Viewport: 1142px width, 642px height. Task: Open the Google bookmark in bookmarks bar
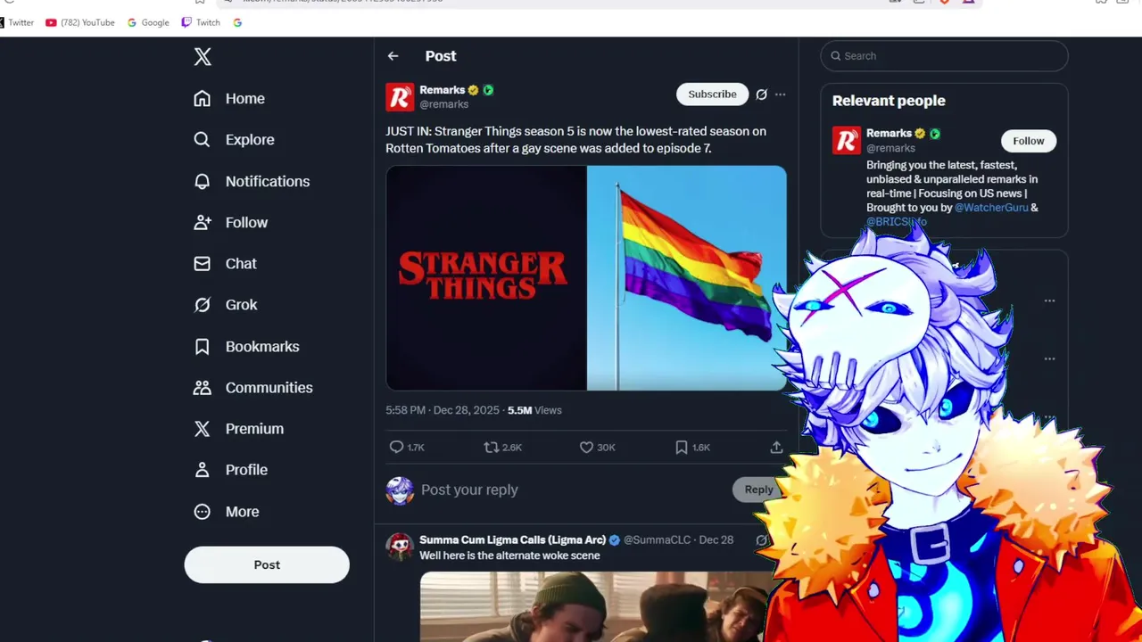(148, 22)
